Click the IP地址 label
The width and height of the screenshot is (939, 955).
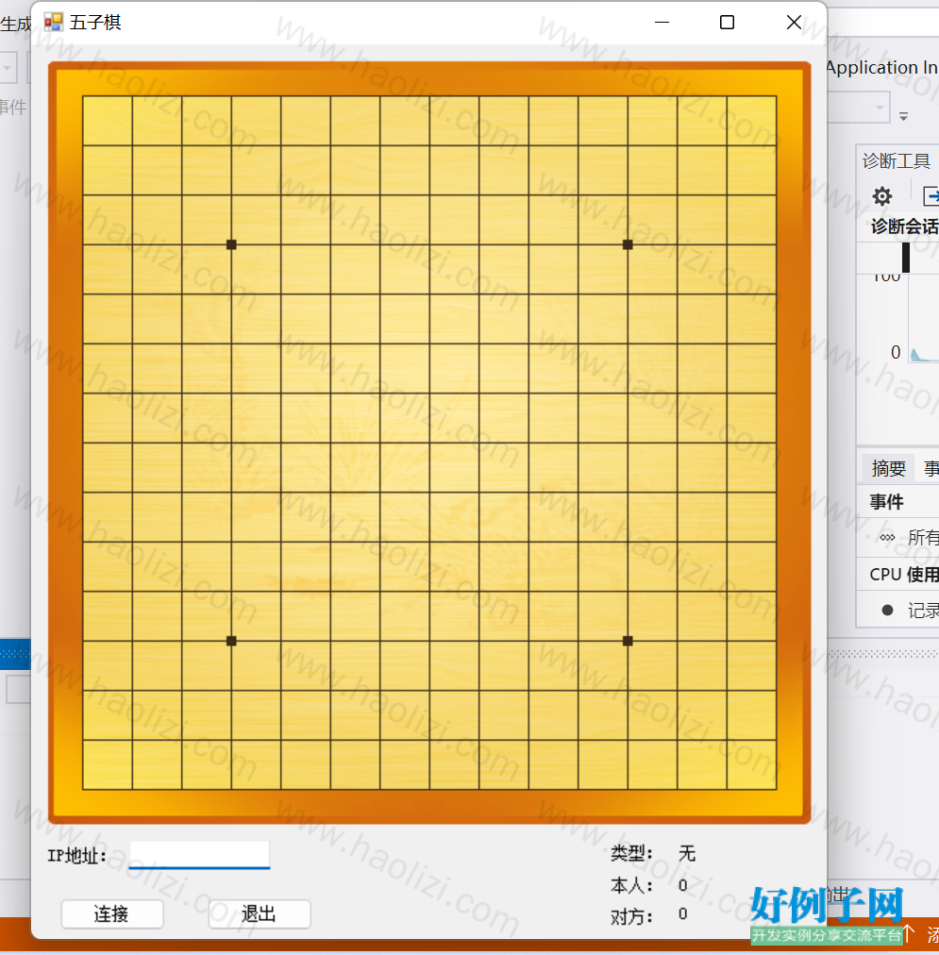pos(76,856)
